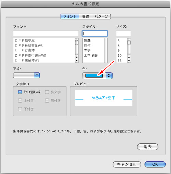Click the 消去 button
The height and width of the screenshot is (174, 171).
[148, 147]
